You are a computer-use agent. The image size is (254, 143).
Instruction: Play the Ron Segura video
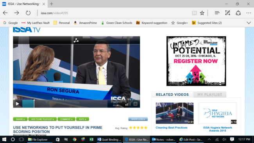coord(18,104)
